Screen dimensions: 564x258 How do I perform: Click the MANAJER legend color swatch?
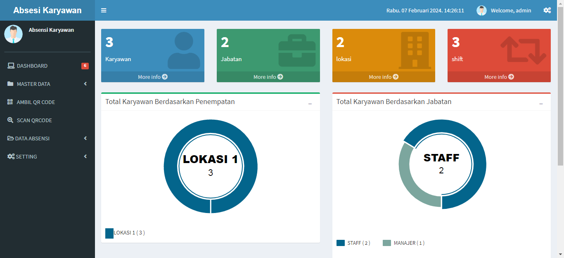click(x=387, y=243)
